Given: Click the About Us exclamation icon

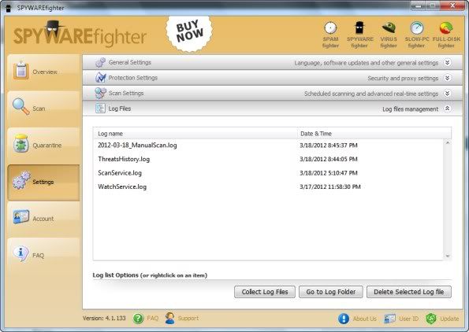Looking at the screenshot, I should tap(344, 319).
